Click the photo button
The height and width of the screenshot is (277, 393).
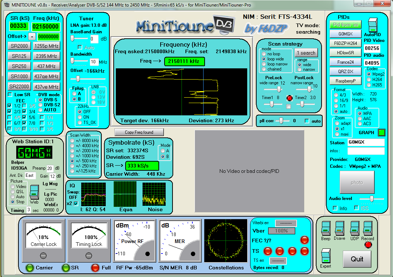point(357,182)
